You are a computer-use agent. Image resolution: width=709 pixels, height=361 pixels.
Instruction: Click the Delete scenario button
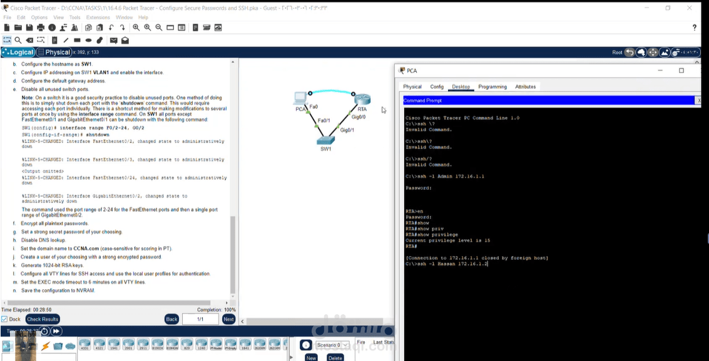tap(335, 358)
